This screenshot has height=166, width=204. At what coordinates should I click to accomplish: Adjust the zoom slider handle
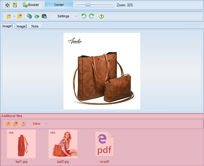(88, 5)
